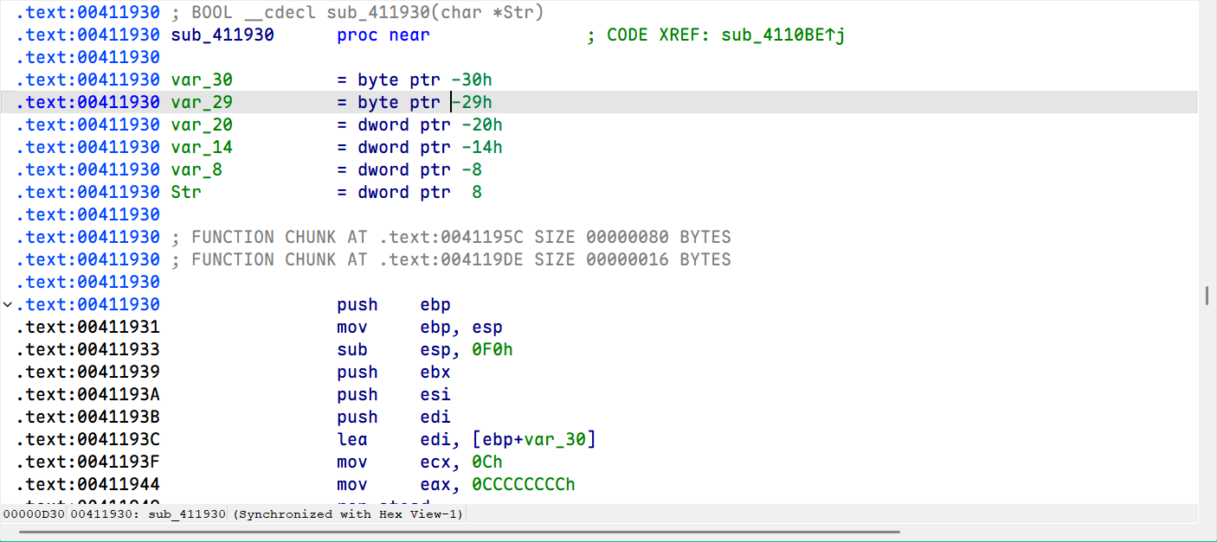Click the -20h offset value
Image resolution: width=1217 pixels, height=542 pixels.
(482, 124)
